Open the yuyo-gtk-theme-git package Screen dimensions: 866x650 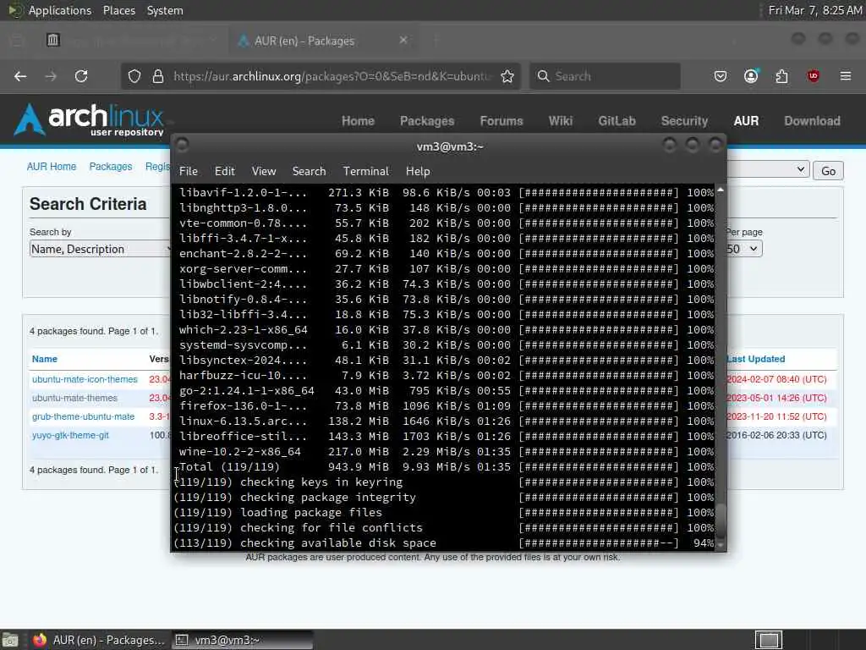(x=70, y=436)
